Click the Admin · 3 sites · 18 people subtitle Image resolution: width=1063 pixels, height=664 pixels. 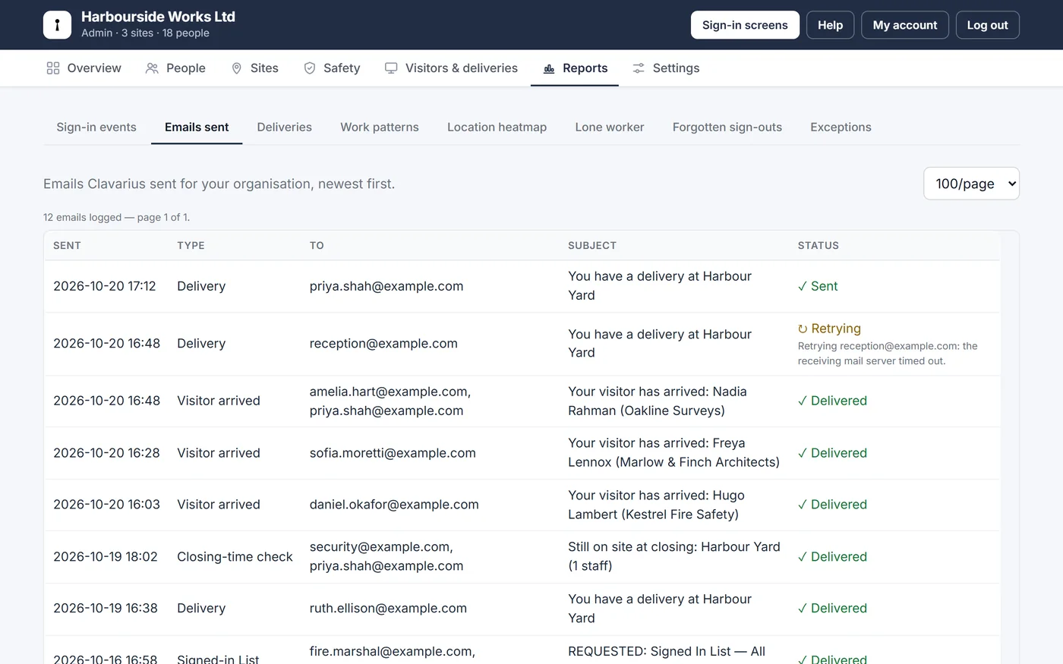145,33
